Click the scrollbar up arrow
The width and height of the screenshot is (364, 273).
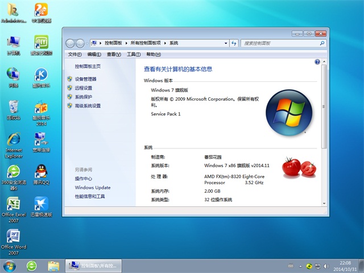coord(324,61)
